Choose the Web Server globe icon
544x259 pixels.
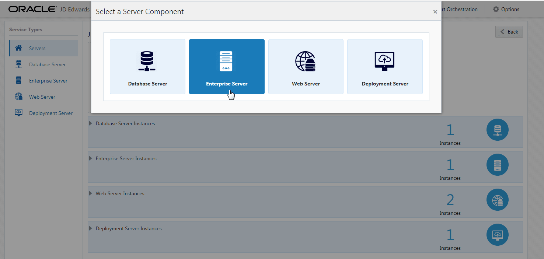[x=306, y=61]
